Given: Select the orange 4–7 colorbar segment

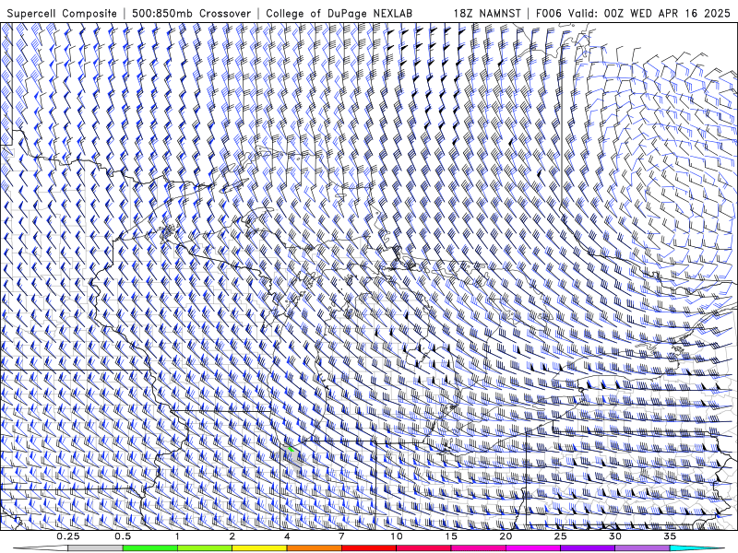Looking at the screenshot, I should click(x=314, y=548).
